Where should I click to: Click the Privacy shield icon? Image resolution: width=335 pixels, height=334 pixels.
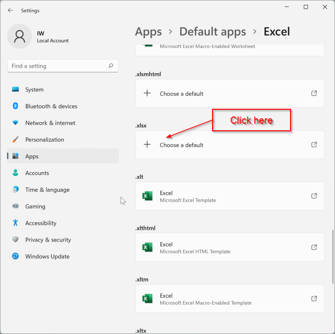pyautogui.click(x=15, y=240)
